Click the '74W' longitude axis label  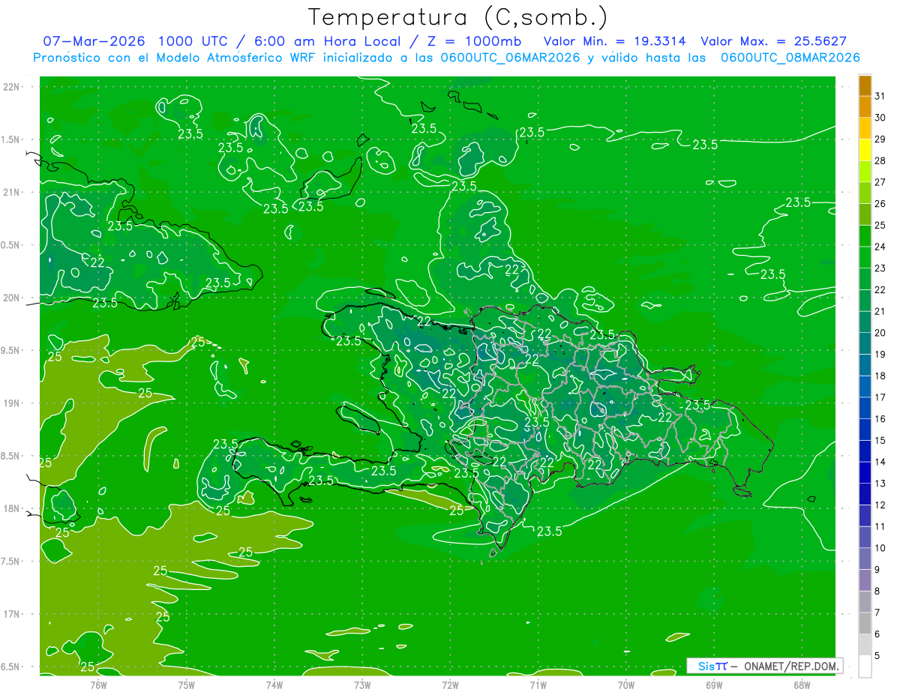274,685
